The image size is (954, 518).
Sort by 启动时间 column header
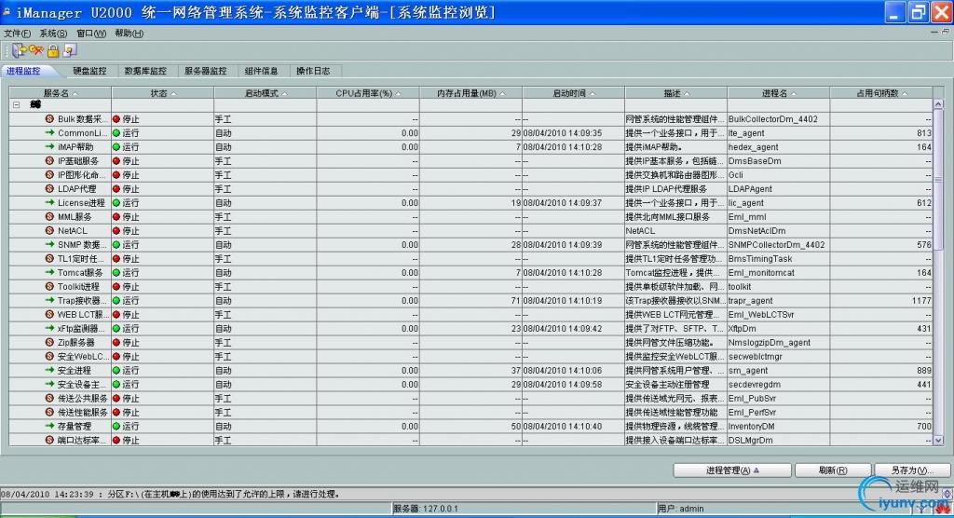click(573, 93)
